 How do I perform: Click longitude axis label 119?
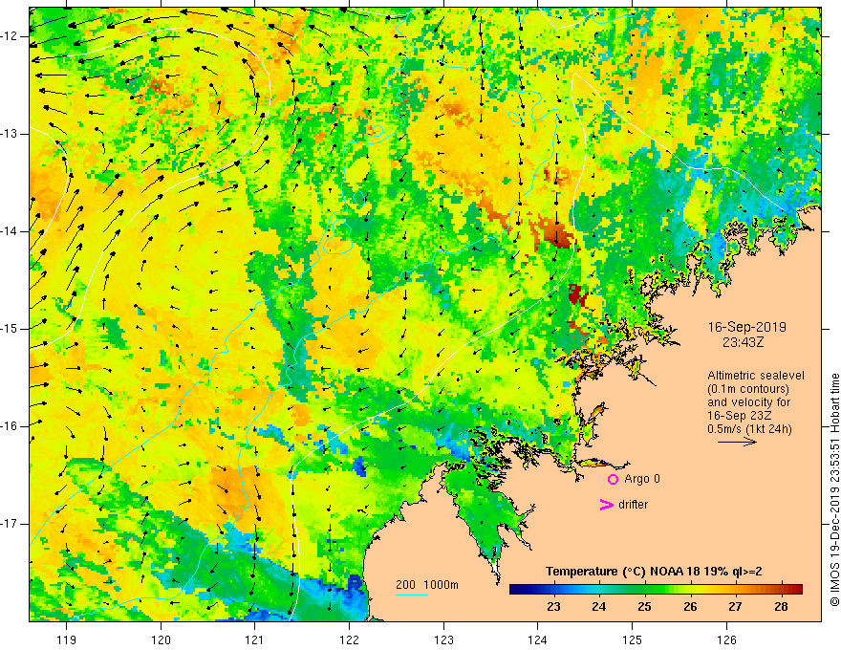pyautogui.click(x=66, y=639)
